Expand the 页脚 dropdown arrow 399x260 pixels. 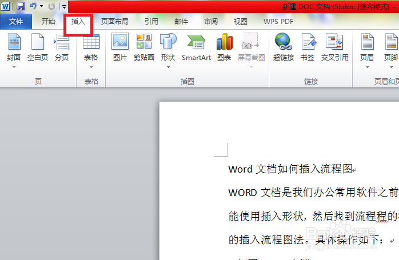pyautogui.click(x=391, y=67)
